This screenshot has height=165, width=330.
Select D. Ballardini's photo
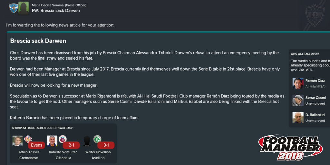tap(298, 117)
